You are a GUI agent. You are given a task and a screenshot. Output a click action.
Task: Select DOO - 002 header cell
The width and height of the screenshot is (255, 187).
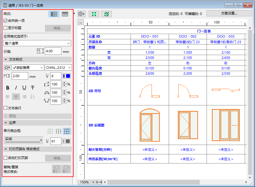click(188, 37)
